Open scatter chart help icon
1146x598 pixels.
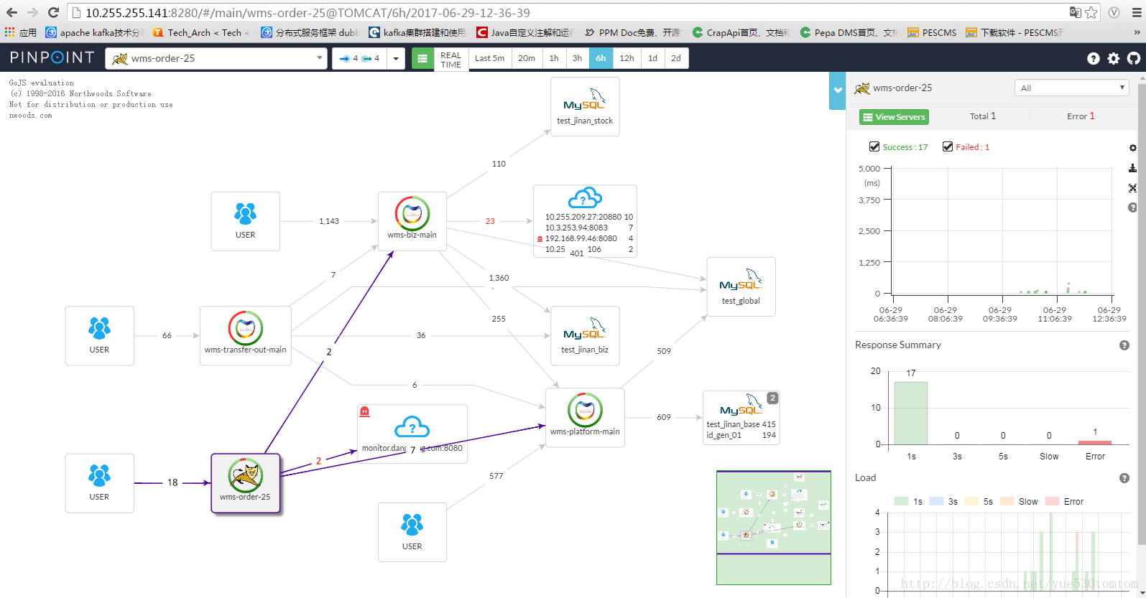[x=1133, y=207]
